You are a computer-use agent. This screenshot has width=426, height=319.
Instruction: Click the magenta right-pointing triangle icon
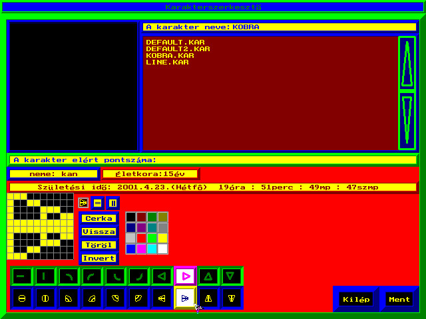[185, 276]
